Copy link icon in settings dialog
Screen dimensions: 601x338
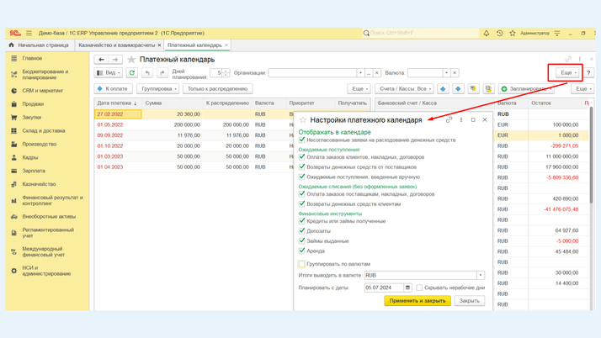[449, 120]
